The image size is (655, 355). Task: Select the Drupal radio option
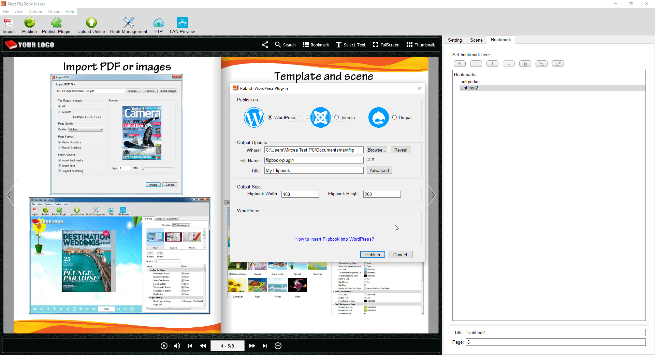click(x=394, y=117)
